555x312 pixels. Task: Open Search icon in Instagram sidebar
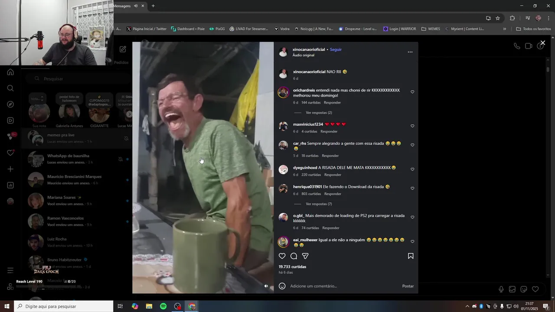pos(10,88)
